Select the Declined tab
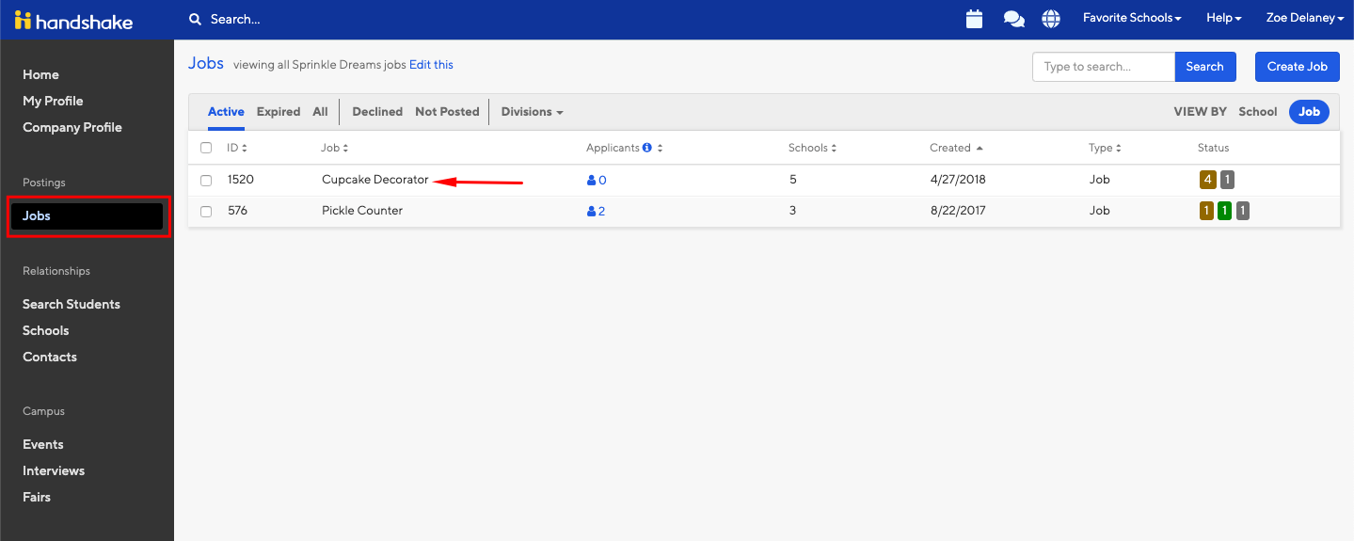 point(377,111)
